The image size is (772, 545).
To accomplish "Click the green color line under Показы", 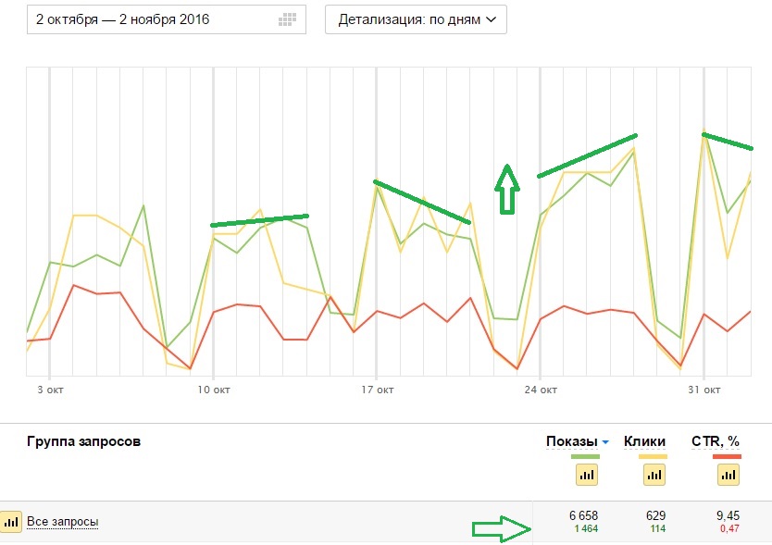I will (585, 456).
